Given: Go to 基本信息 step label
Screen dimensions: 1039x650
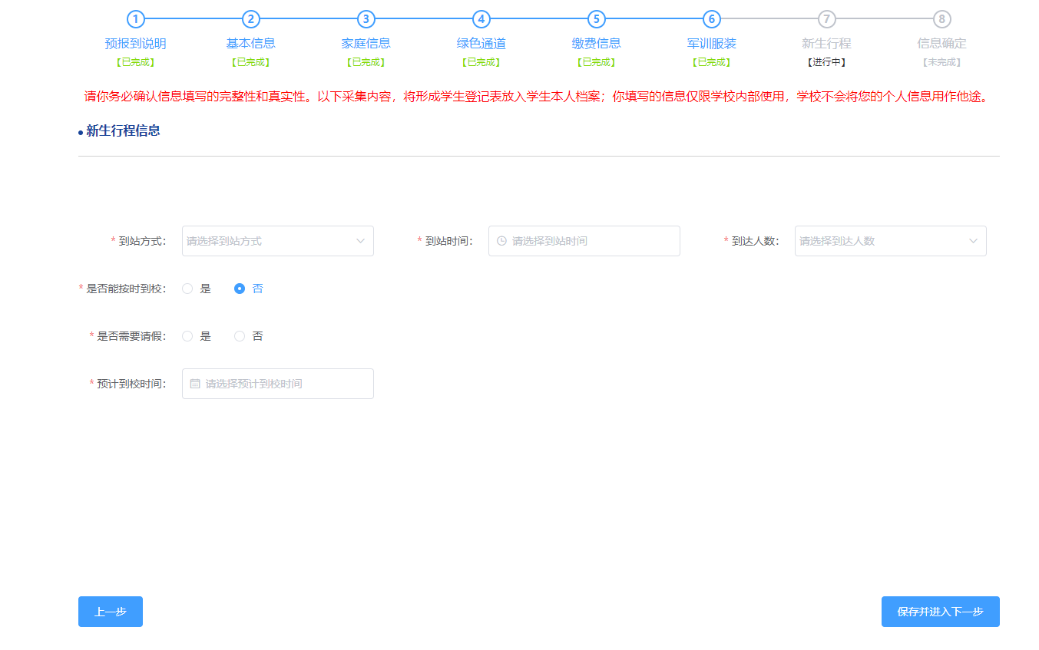Looking at the screenshot, I should click(250, 44).
